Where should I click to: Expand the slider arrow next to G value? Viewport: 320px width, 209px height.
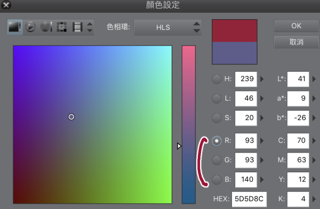tap(262, 160)
